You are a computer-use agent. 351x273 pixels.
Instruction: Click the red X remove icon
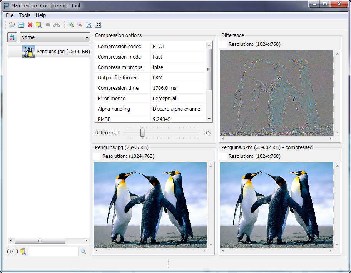[30, 25]
